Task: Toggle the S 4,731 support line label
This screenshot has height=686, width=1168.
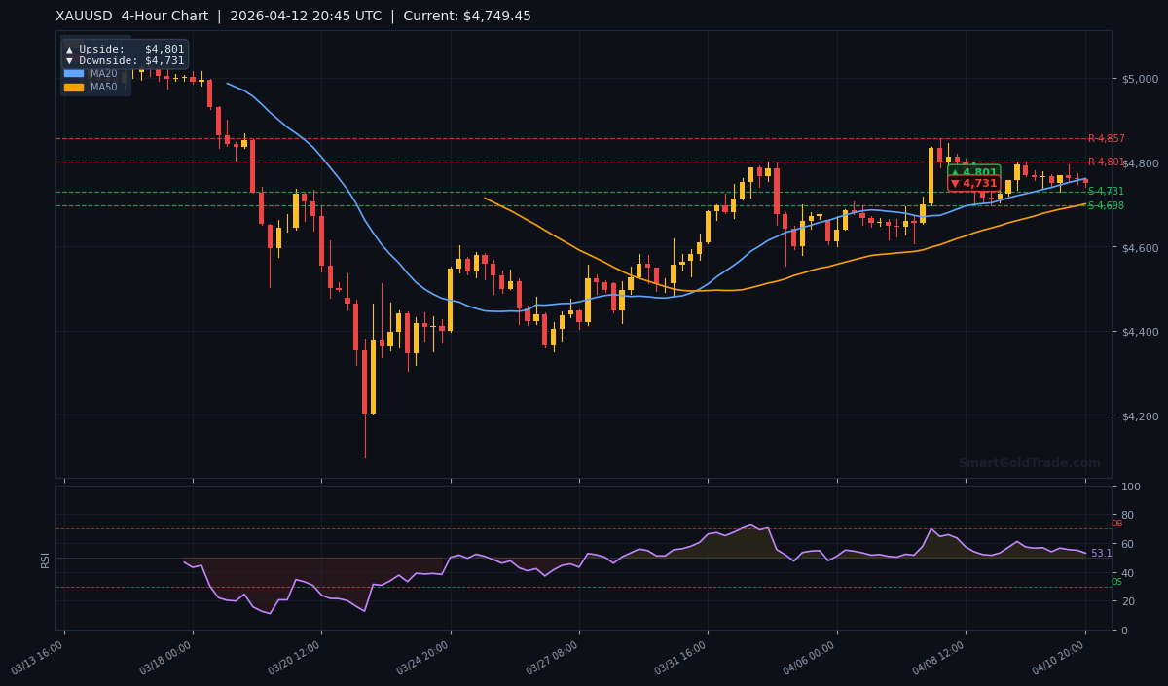Action: click(x=1108, y=191)
